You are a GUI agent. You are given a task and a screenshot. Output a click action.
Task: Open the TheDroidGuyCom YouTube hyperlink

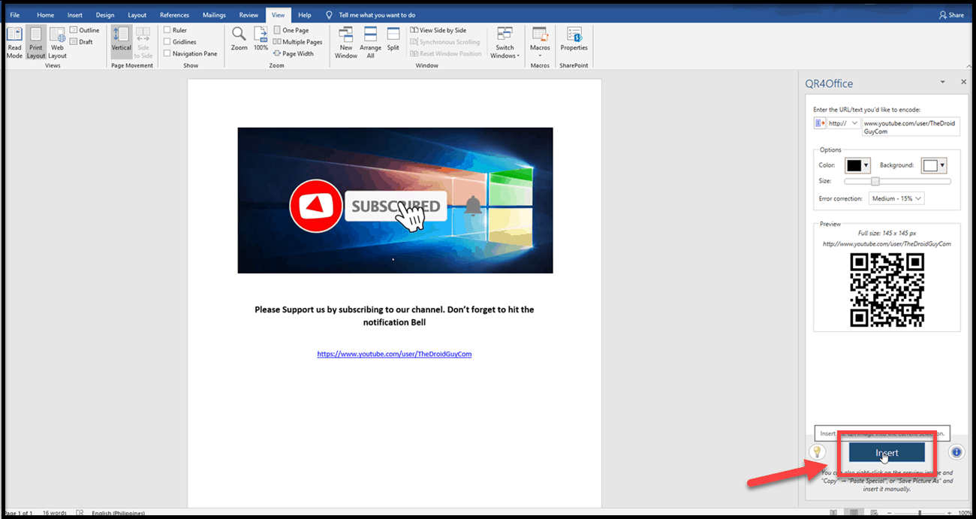[x=394, y=353]
